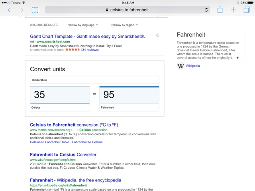The height and width of the screenshot is (191, 255).
Task: Open www.smartsheet.com ad URL
Action: point(53,41)
